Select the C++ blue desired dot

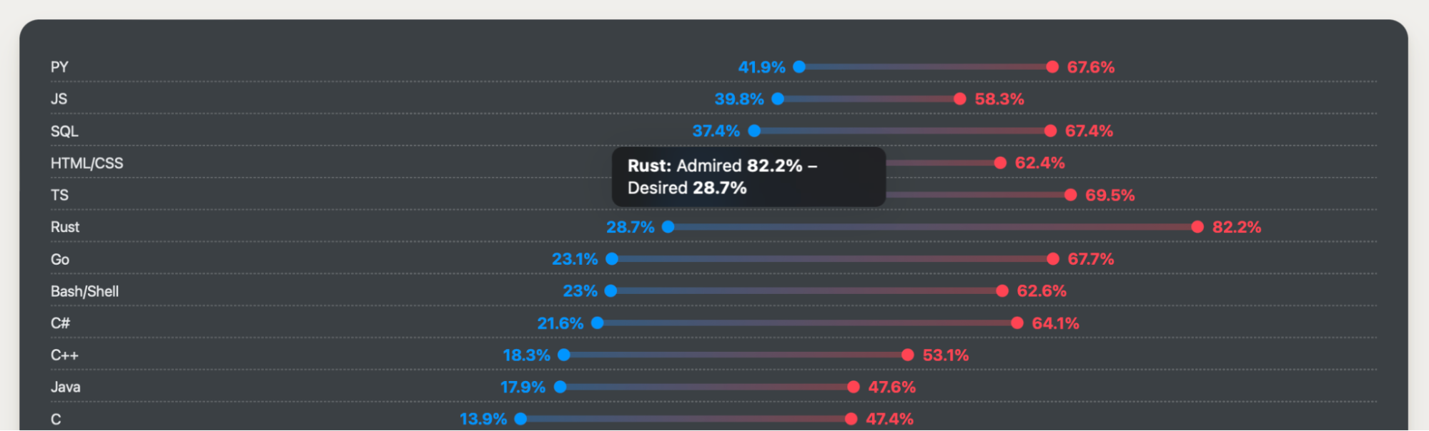(x=564, y=355)
